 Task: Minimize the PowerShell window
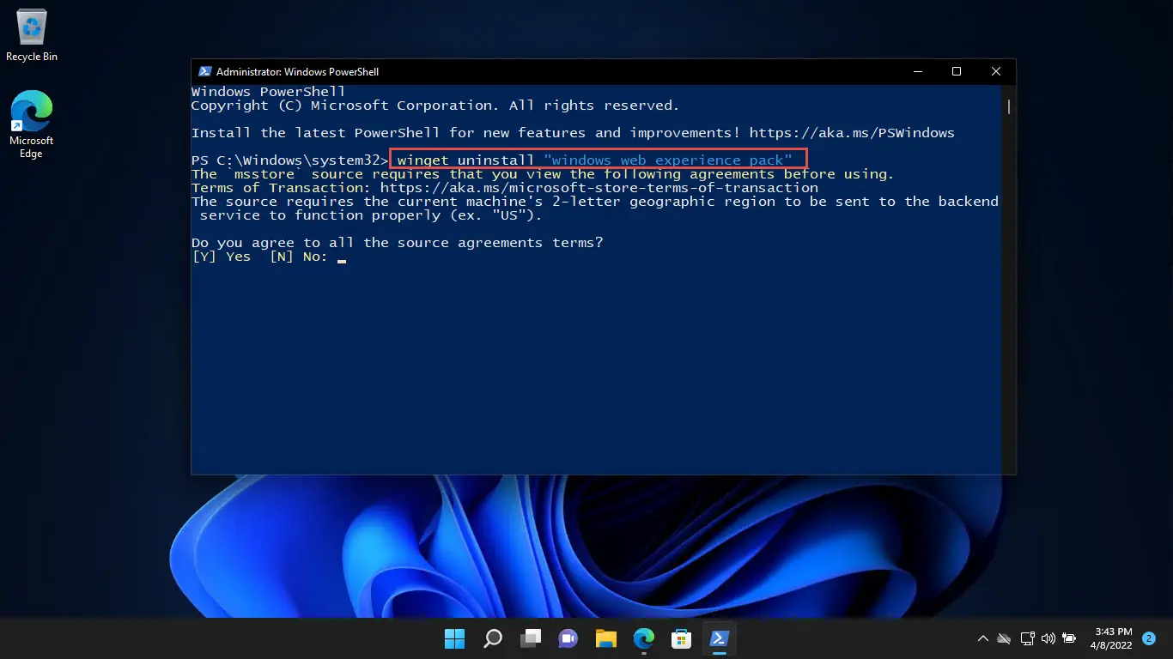click(917, 72)
